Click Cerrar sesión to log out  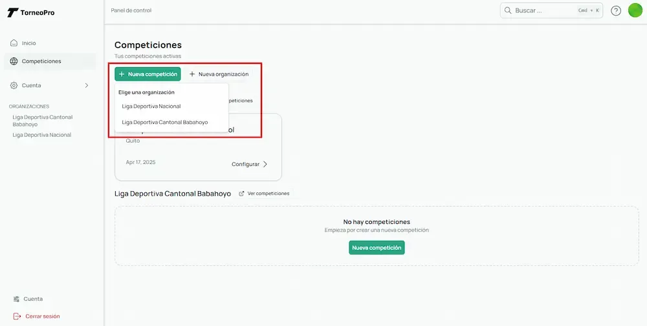43,316
